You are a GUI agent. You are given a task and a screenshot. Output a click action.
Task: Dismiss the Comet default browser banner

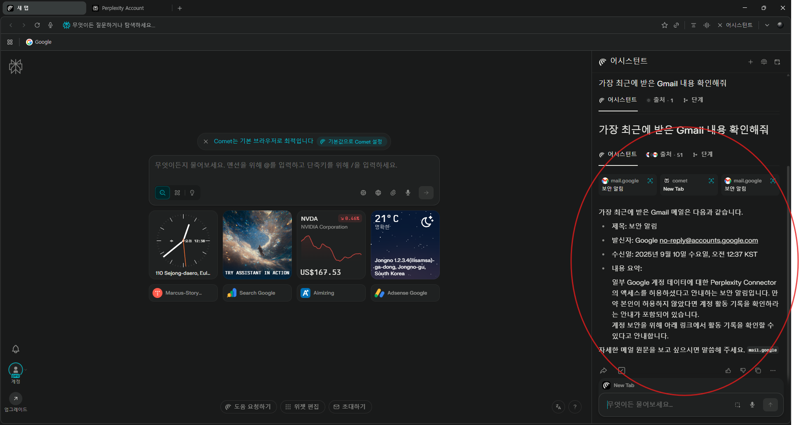pos(206,142)
